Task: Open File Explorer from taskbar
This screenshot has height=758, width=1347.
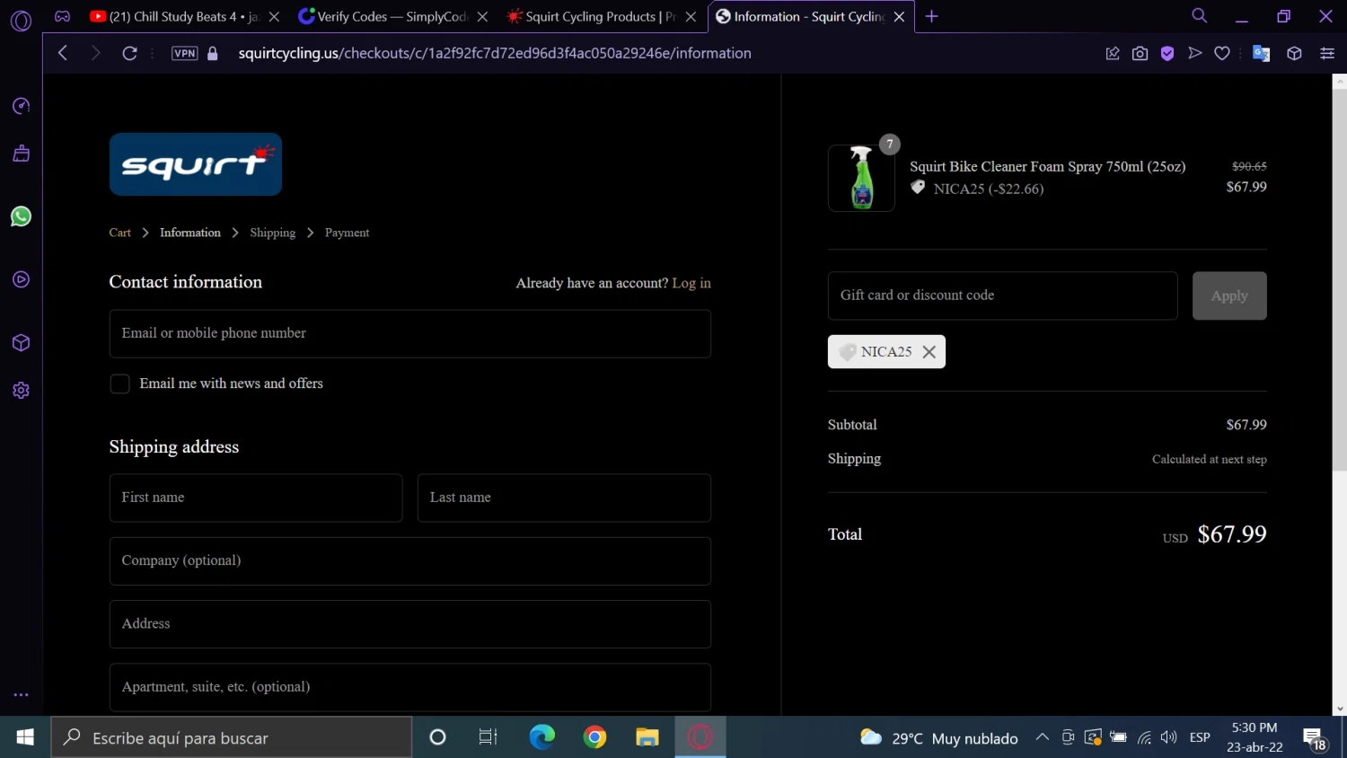Action: 647,737
